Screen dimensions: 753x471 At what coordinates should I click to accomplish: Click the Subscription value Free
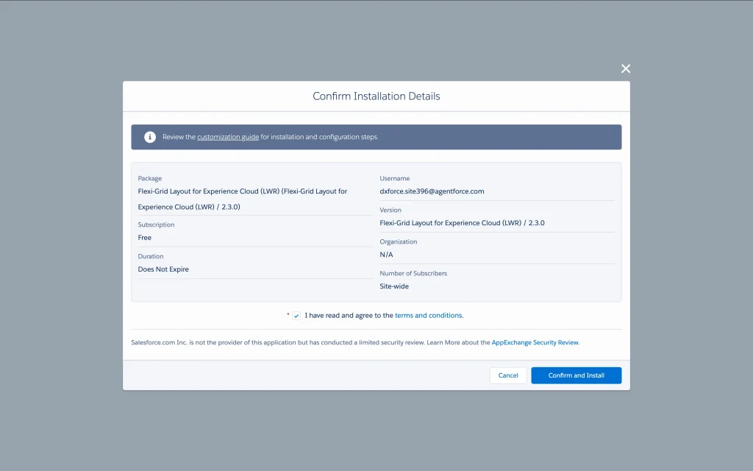coord(145,238)
